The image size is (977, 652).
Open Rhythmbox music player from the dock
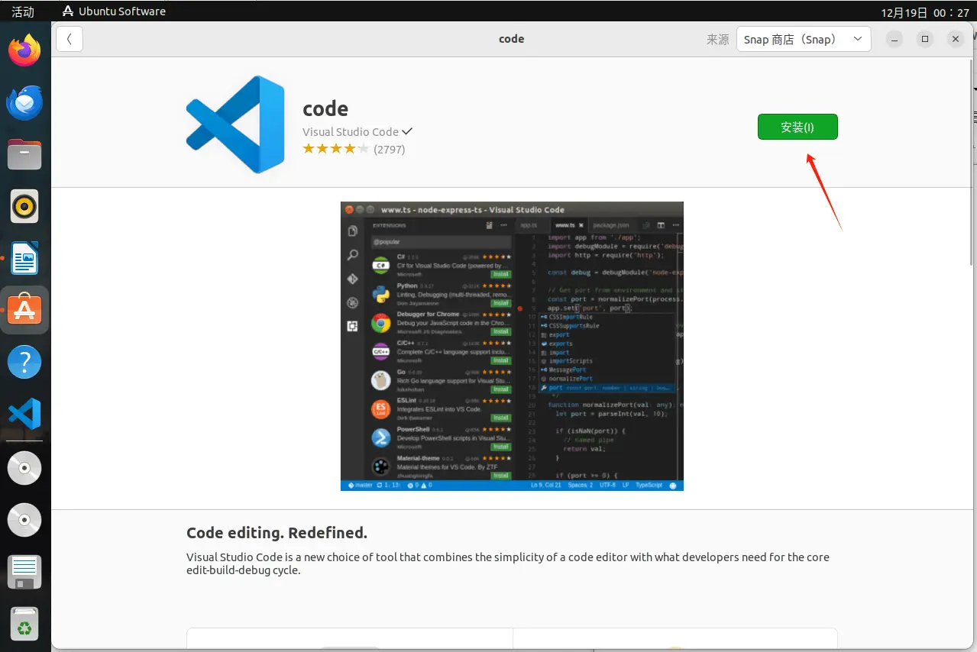point(24,207)
